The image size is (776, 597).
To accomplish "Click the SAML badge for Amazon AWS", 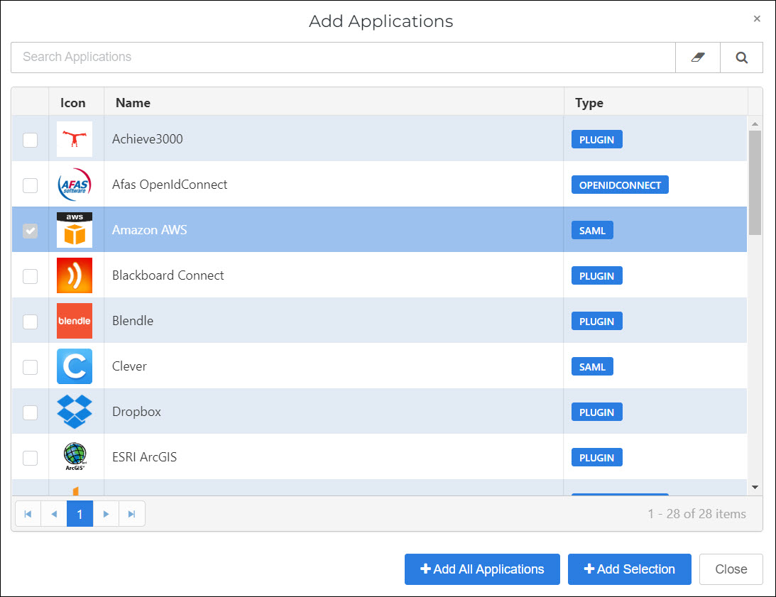I will (x=592, y=231).
